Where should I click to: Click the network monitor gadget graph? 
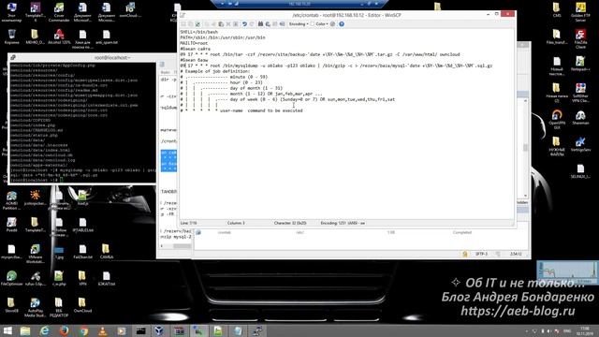coord(567,272)
